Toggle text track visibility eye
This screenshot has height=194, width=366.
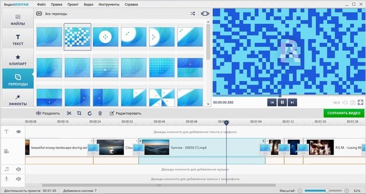(19, 132)
